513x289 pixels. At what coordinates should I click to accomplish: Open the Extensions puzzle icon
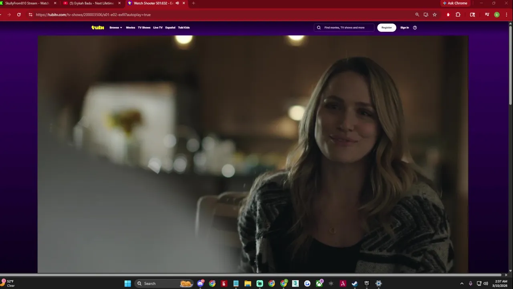point(458,15)
